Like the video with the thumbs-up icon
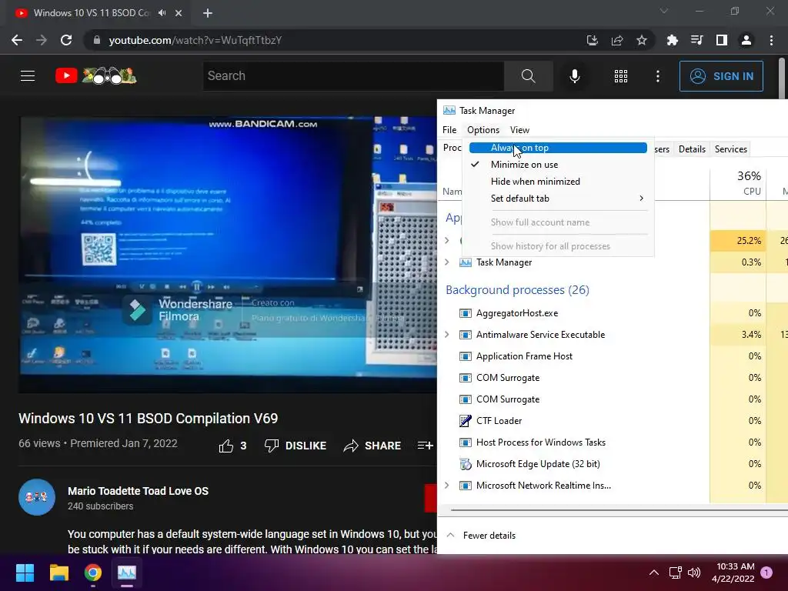Viewport: 788px width, 591px height. click(x=226, y=446)
